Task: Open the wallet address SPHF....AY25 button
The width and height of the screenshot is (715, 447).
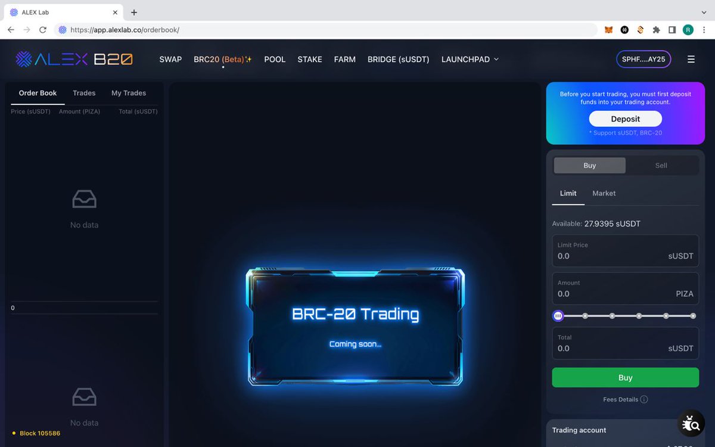Action: [x=643, y=59]
